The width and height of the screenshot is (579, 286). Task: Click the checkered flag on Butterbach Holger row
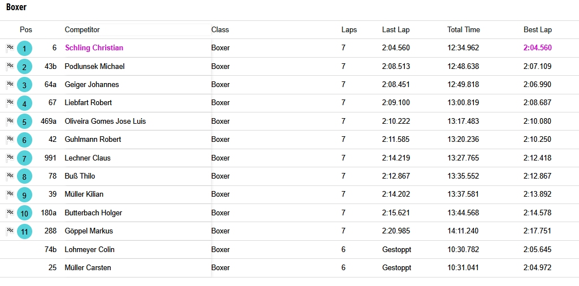(x=10, y=213)
